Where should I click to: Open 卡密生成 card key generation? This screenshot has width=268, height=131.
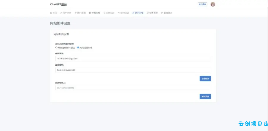[x=94, y=13]
